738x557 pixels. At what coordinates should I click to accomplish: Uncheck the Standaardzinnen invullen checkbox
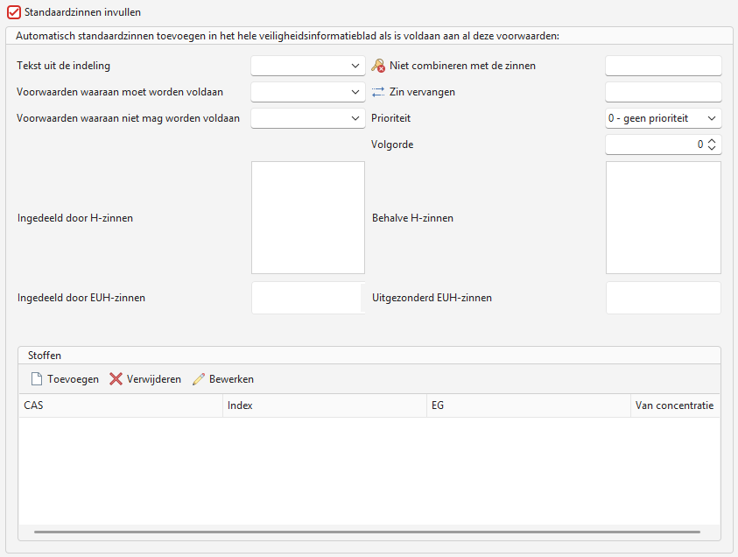pyautogui.click(x=14, y=12)
